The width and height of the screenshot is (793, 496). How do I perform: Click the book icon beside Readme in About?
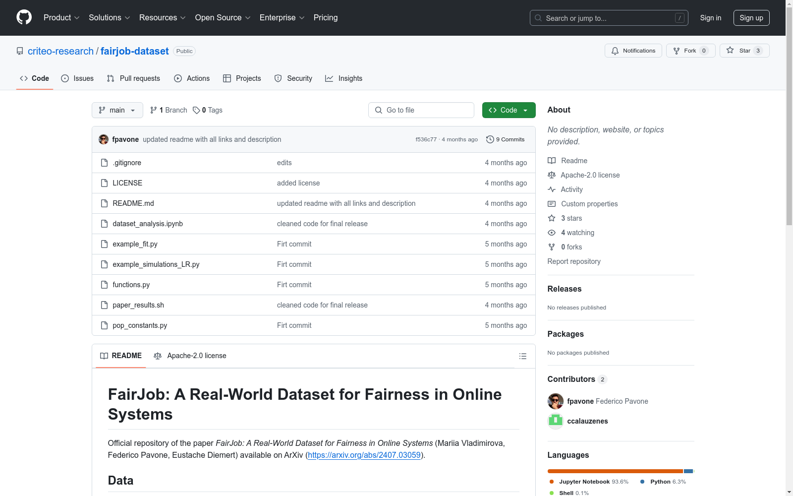[552, 161]
